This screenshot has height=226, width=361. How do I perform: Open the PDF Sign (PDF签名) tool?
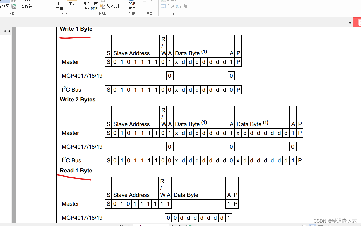(132, 6)
